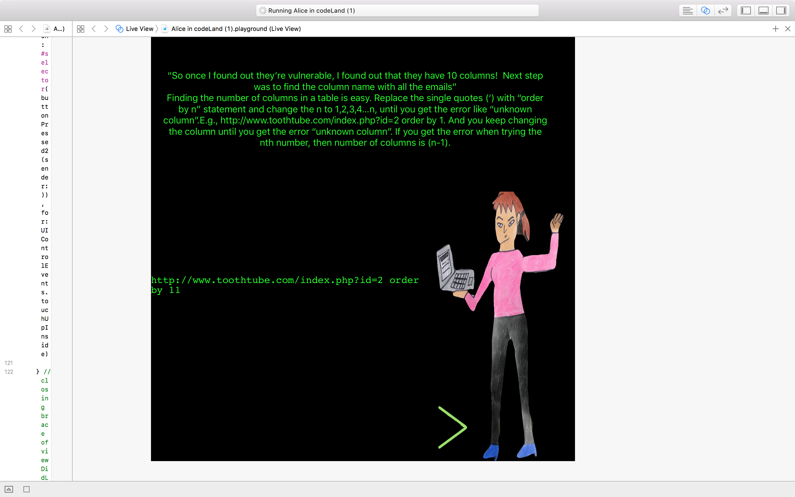
Task: Toggle the utilities inspector panel
Action: pyautogui.click(x=781, y=10)
